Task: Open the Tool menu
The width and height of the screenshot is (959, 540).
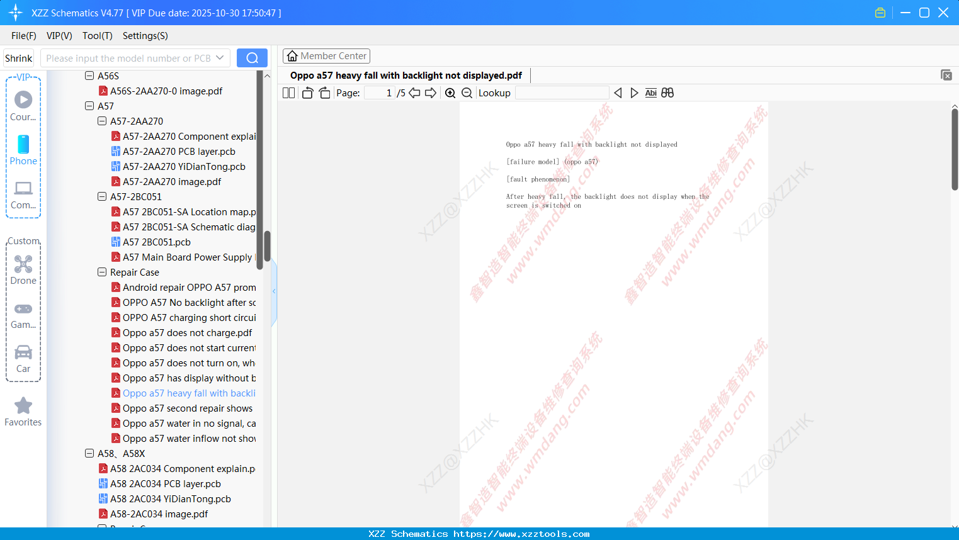Action: point(98,36)
